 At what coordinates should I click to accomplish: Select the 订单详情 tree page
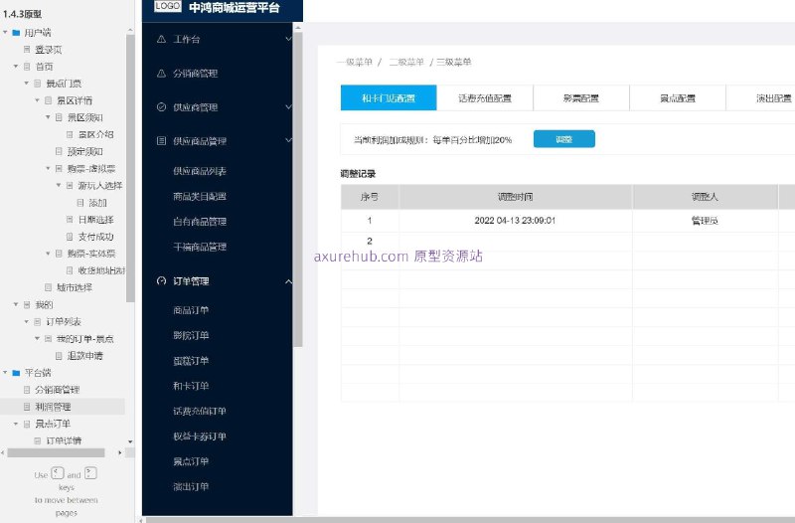[64, 440]
